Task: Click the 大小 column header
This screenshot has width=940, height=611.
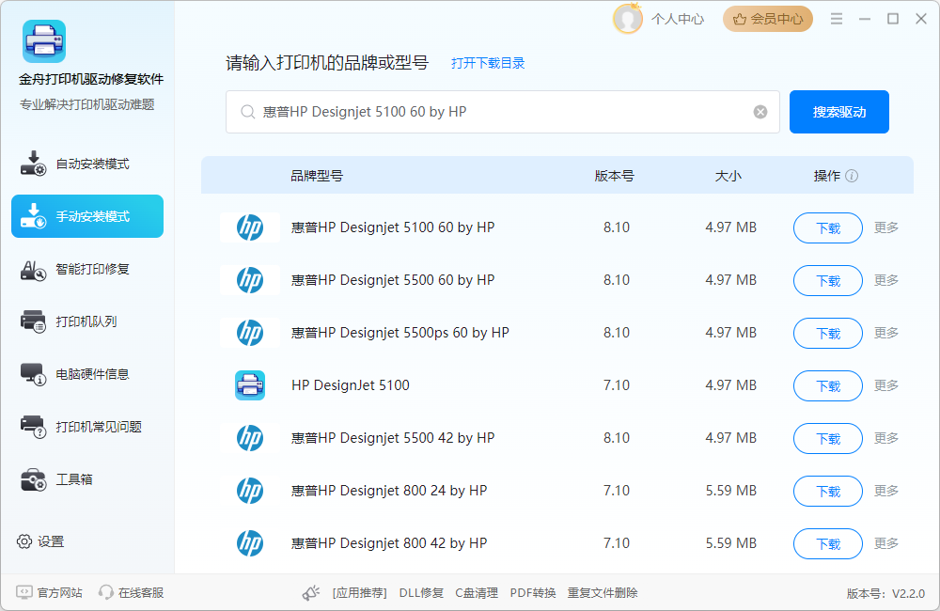Action: pos(728,176)
